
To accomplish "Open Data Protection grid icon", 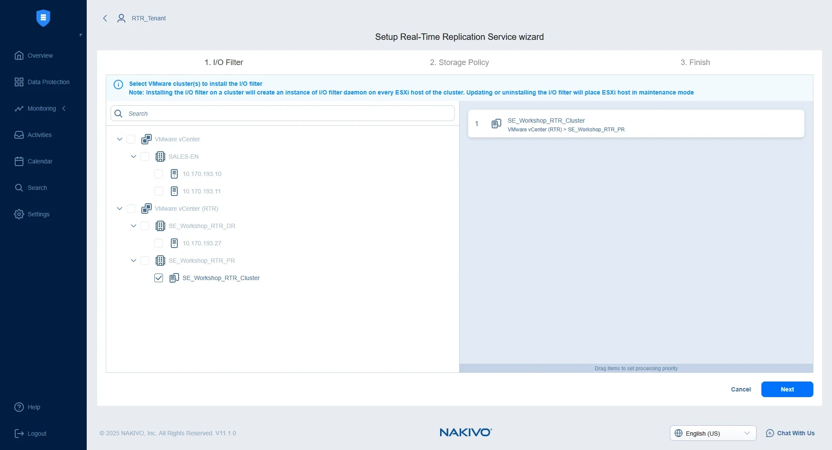I will (19, 82).
